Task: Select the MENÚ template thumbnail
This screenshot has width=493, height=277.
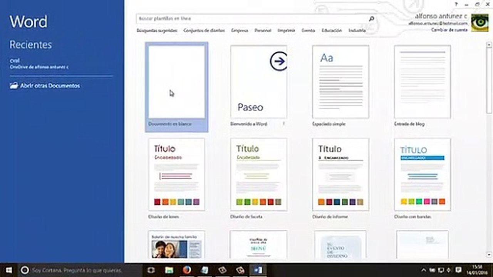Action: 259,244
